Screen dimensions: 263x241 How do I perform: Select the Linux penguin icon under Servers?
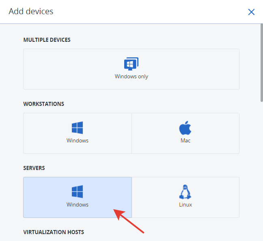(185, 192)
